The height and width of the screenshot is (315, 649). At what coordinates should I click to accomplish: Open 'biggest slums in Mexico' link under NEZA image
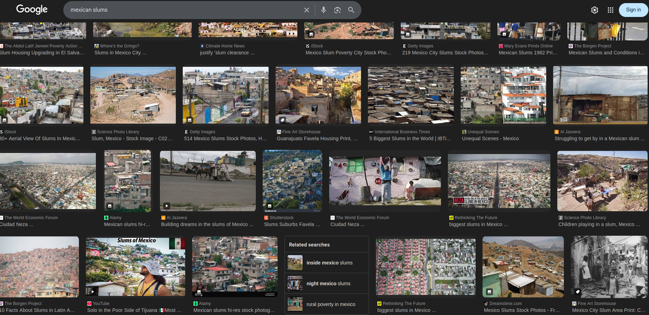coord(478,224)
